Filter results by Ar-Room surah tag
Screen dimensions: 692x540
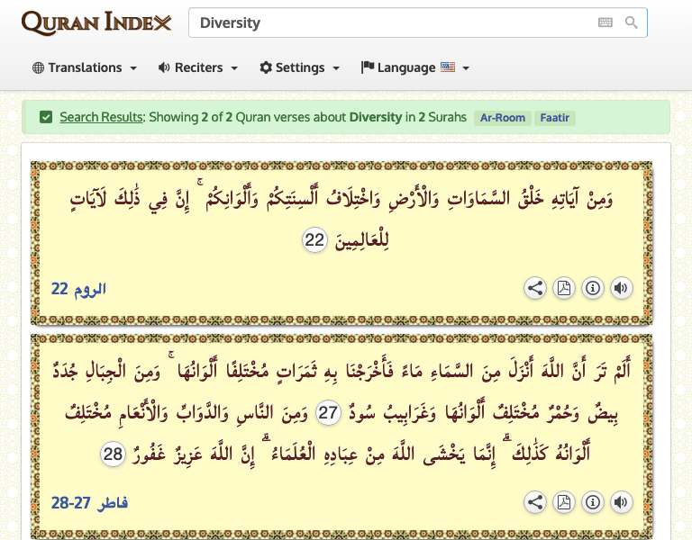click(x=502, y=118)
